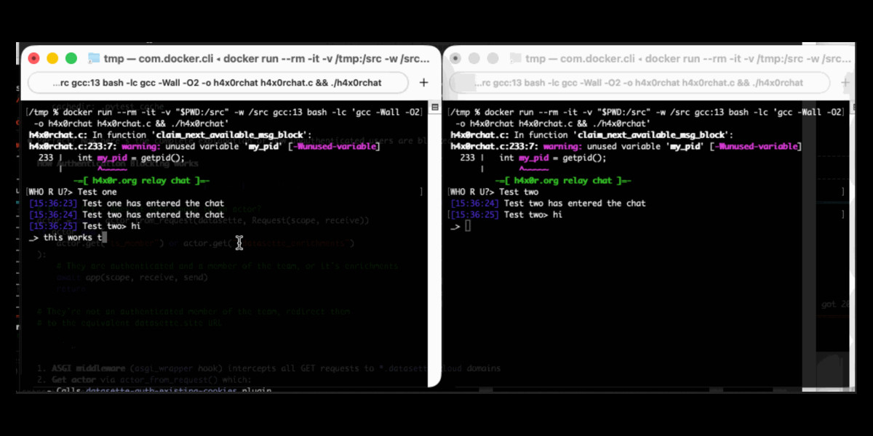873x436 pixels.
Task: Click the yellow minimize icon on right terminal
Action: pyautogui.click(x=472, y=57)
